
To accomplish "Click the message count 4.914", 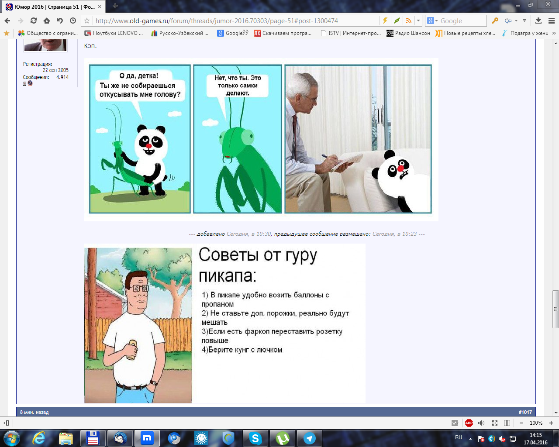I will click(x=62, y=77).
